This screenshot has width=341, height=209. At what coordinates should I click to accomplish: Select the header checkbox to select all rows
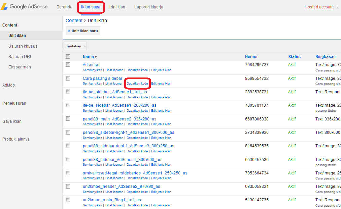68,56
